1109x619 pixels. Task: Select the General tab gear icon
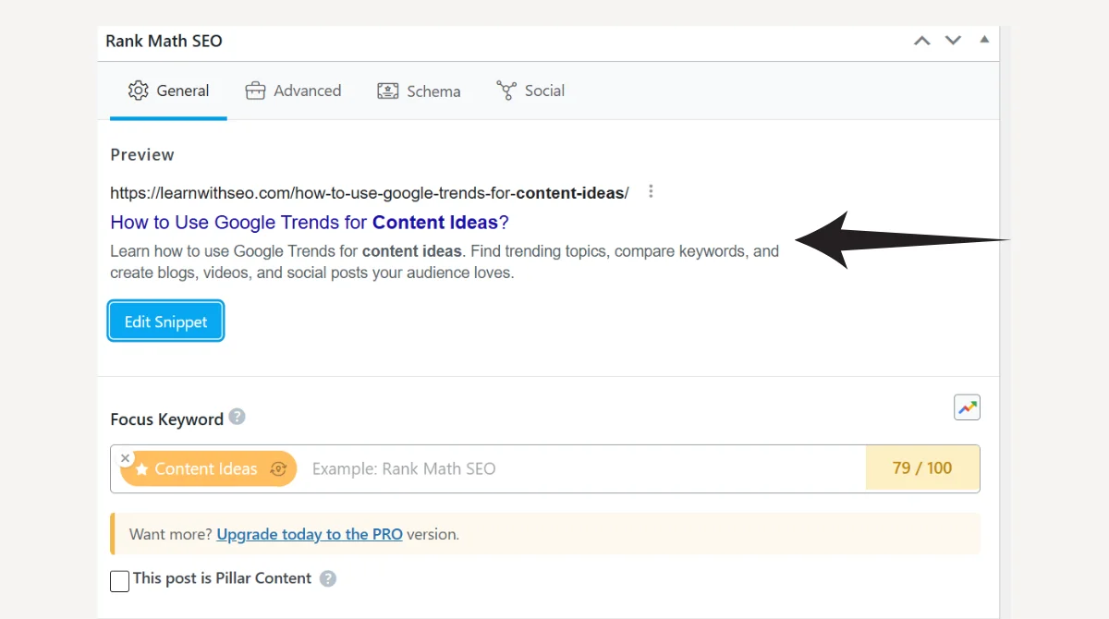[x=139, y=90]
